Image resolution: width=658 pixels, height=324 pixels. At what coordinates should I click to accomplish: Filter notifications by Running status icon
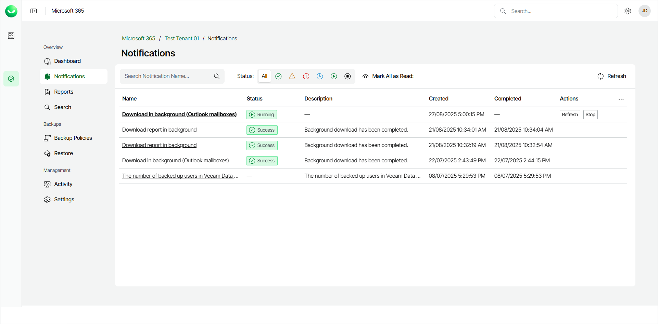click(334, 76)
